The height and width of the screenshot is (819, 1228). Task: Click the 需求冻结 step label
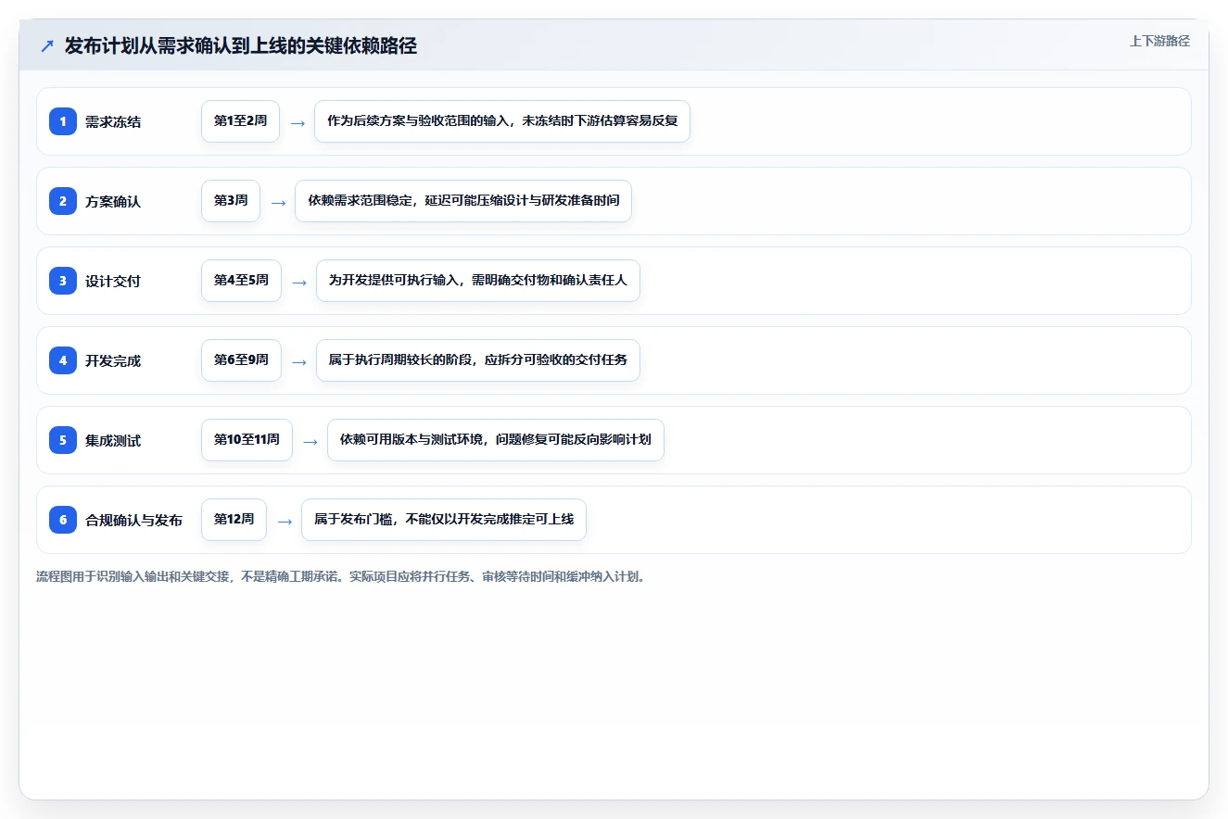pos(113,121)
